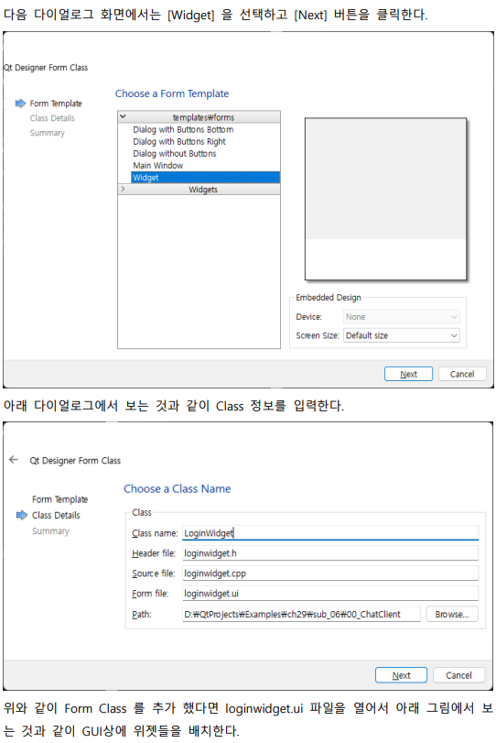Select Dialog with Buttons Right template
This screenshot has height=743, width=496.
tap(178, 141)
